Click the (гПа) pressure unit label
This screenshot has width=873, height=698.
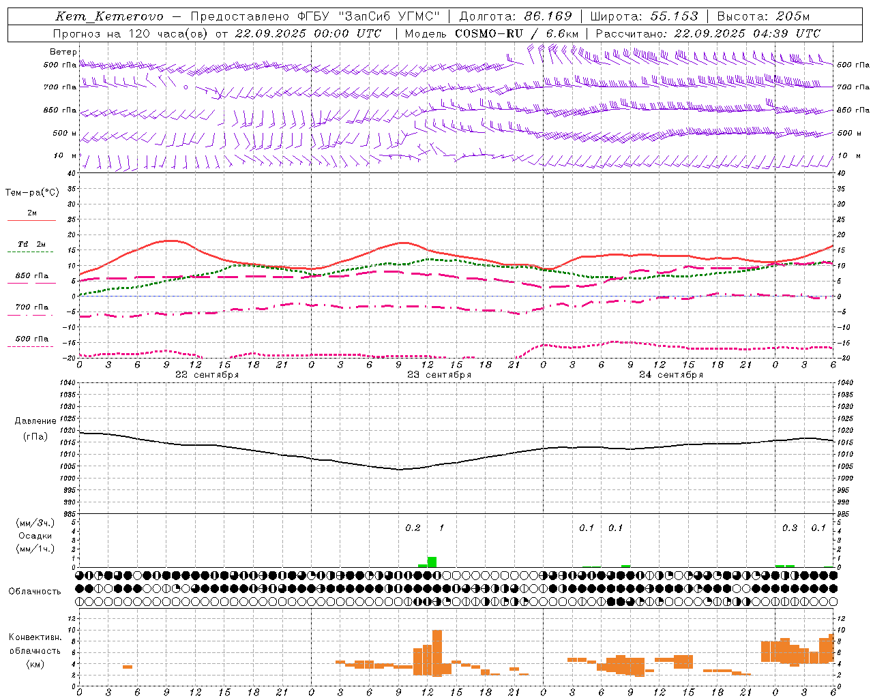[35, 437]
